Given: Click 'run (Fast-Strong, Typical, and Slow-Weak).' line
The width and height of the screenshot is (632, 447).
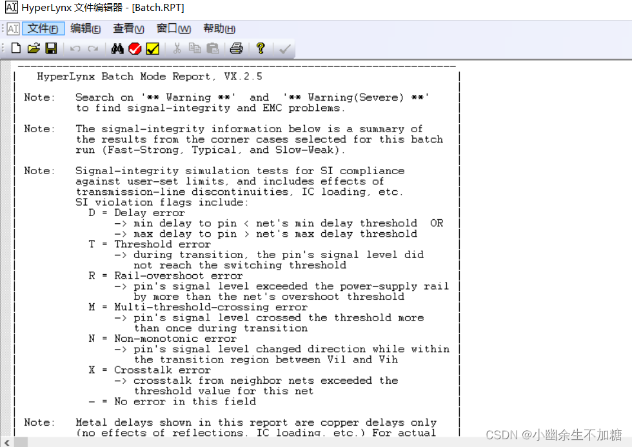Looking at the screenshot, I should point(210,150).
